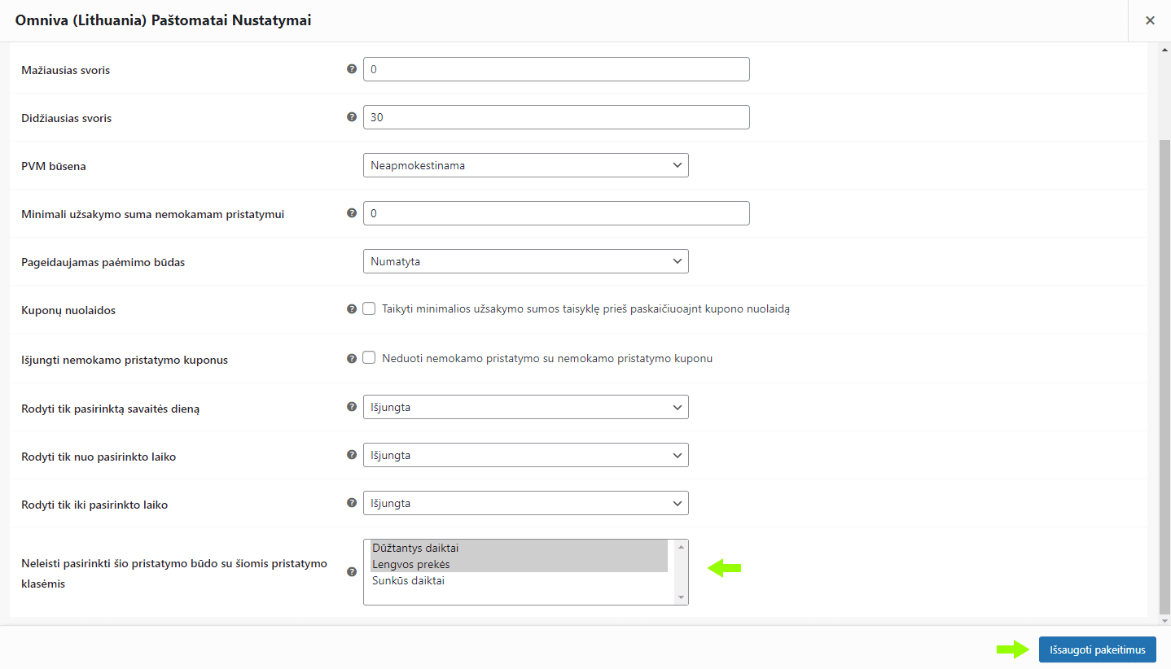Focus the Didžiausias svoris input field
Viewport: 1171px width, 669px height.
point(555,117)
